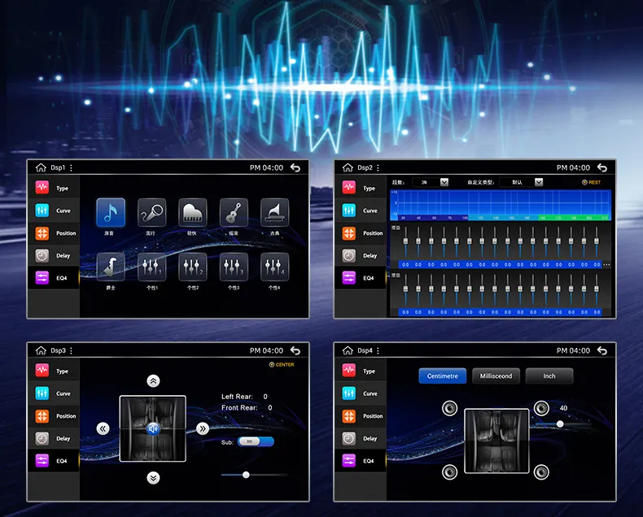Click first slider in upper EQ row
The width and height of the screenshot is (643, 517).
405,241
